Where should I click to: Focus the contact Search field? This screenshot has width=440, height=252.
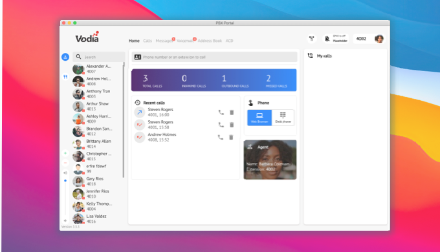click(99, 57)
